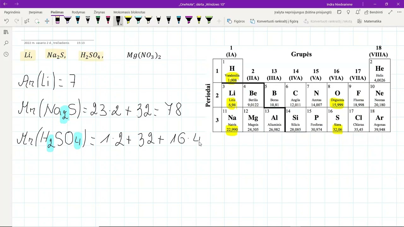This screenshot has height=227, width=404.
Task: Open the Pagrindinis tab
Action: pos(12,12)
